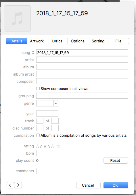Enable Show composer in all views
The image size is (136, 195).
coord(38,89)
